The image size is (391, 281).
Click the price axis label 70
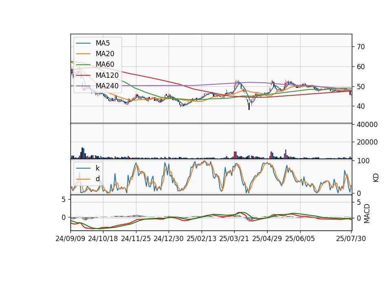361,47
